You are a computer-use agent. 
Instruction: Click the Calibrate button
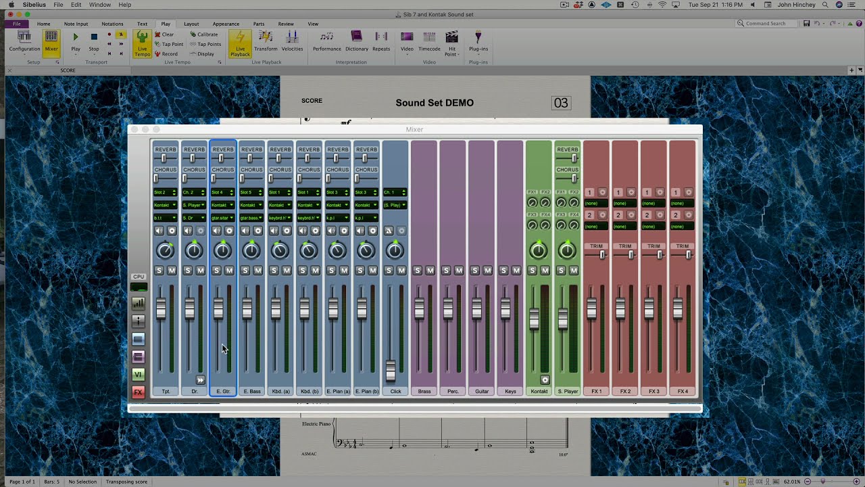click(x=204, y=34)
